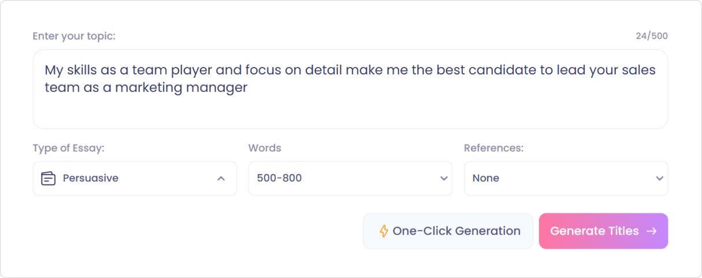Click the "Enter your topic:" label

tap(74, 36)
